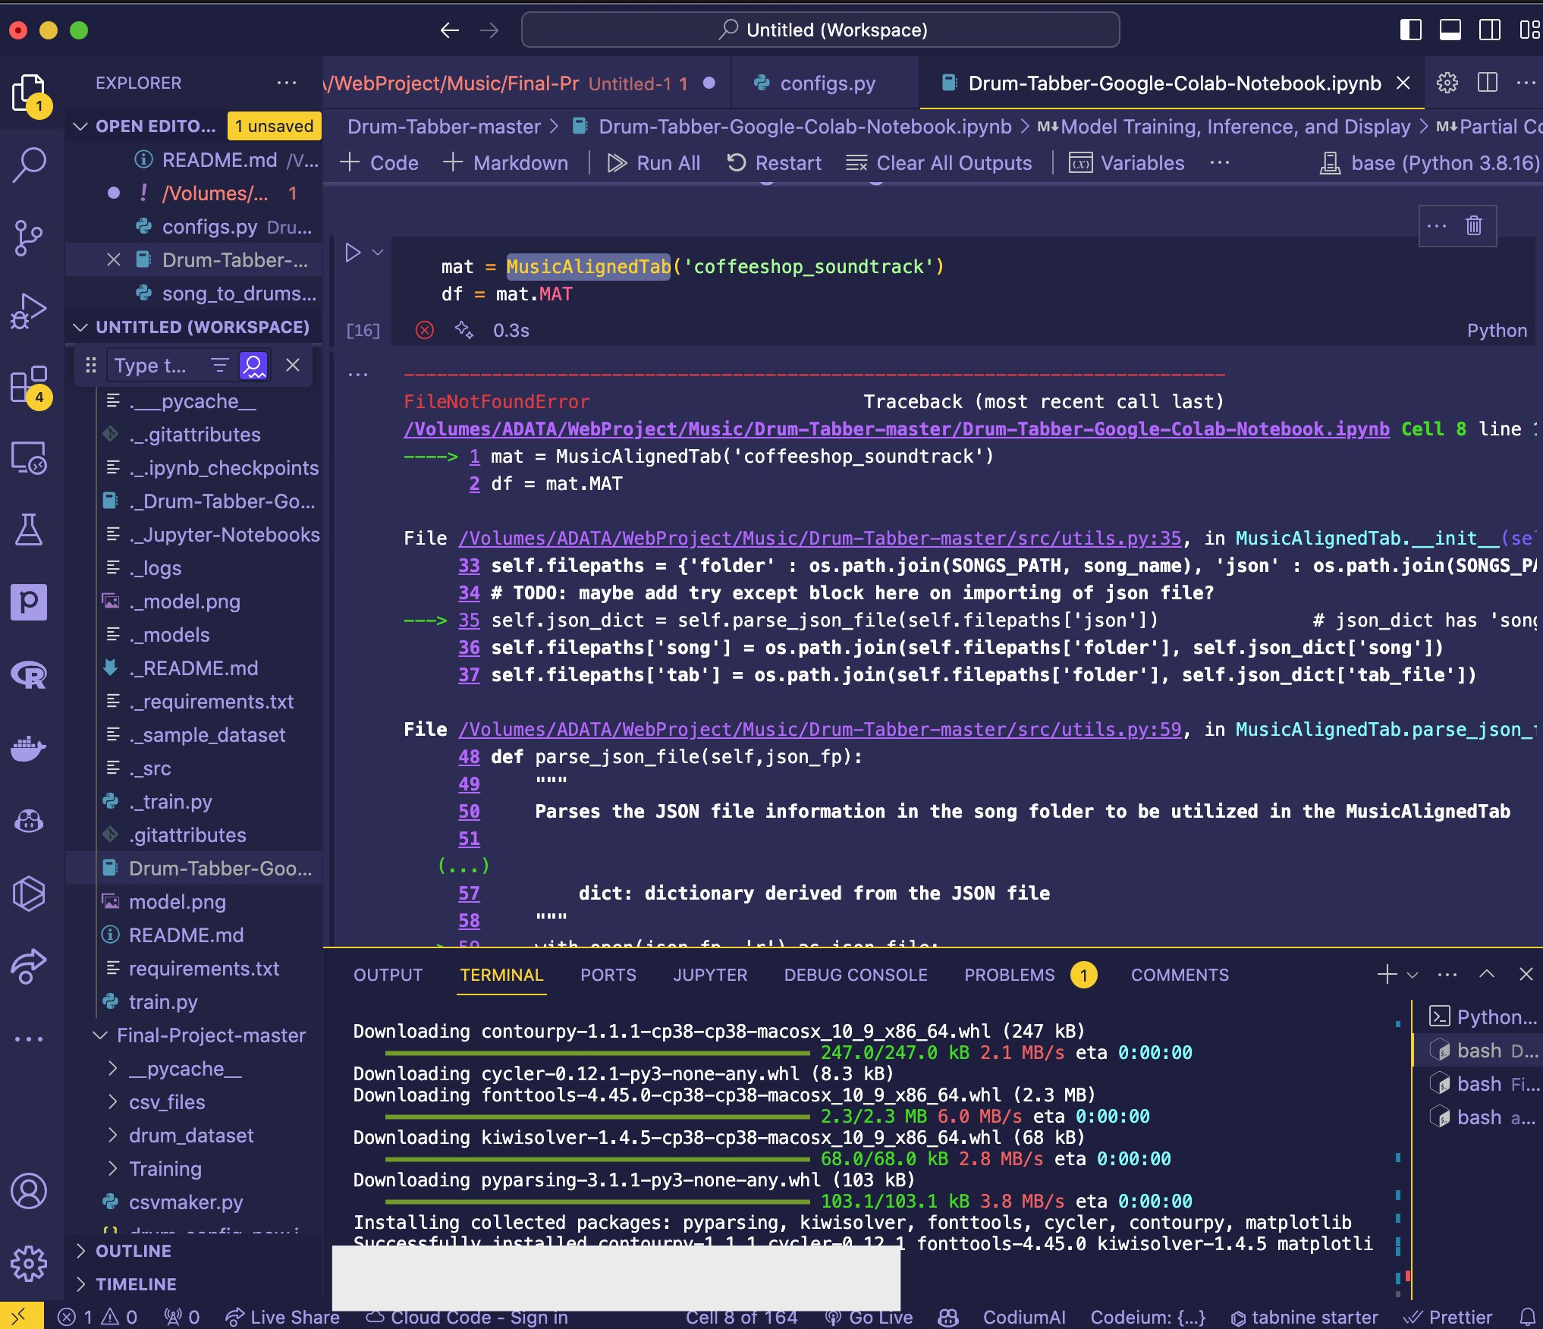Delete the current notebook cell
Screen dimensions: 1543x1329
1473,226
